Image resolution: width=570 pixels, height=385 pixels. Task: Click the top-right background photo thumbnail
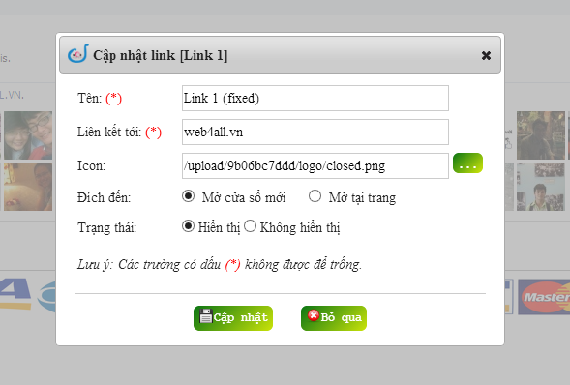(541, 135)
